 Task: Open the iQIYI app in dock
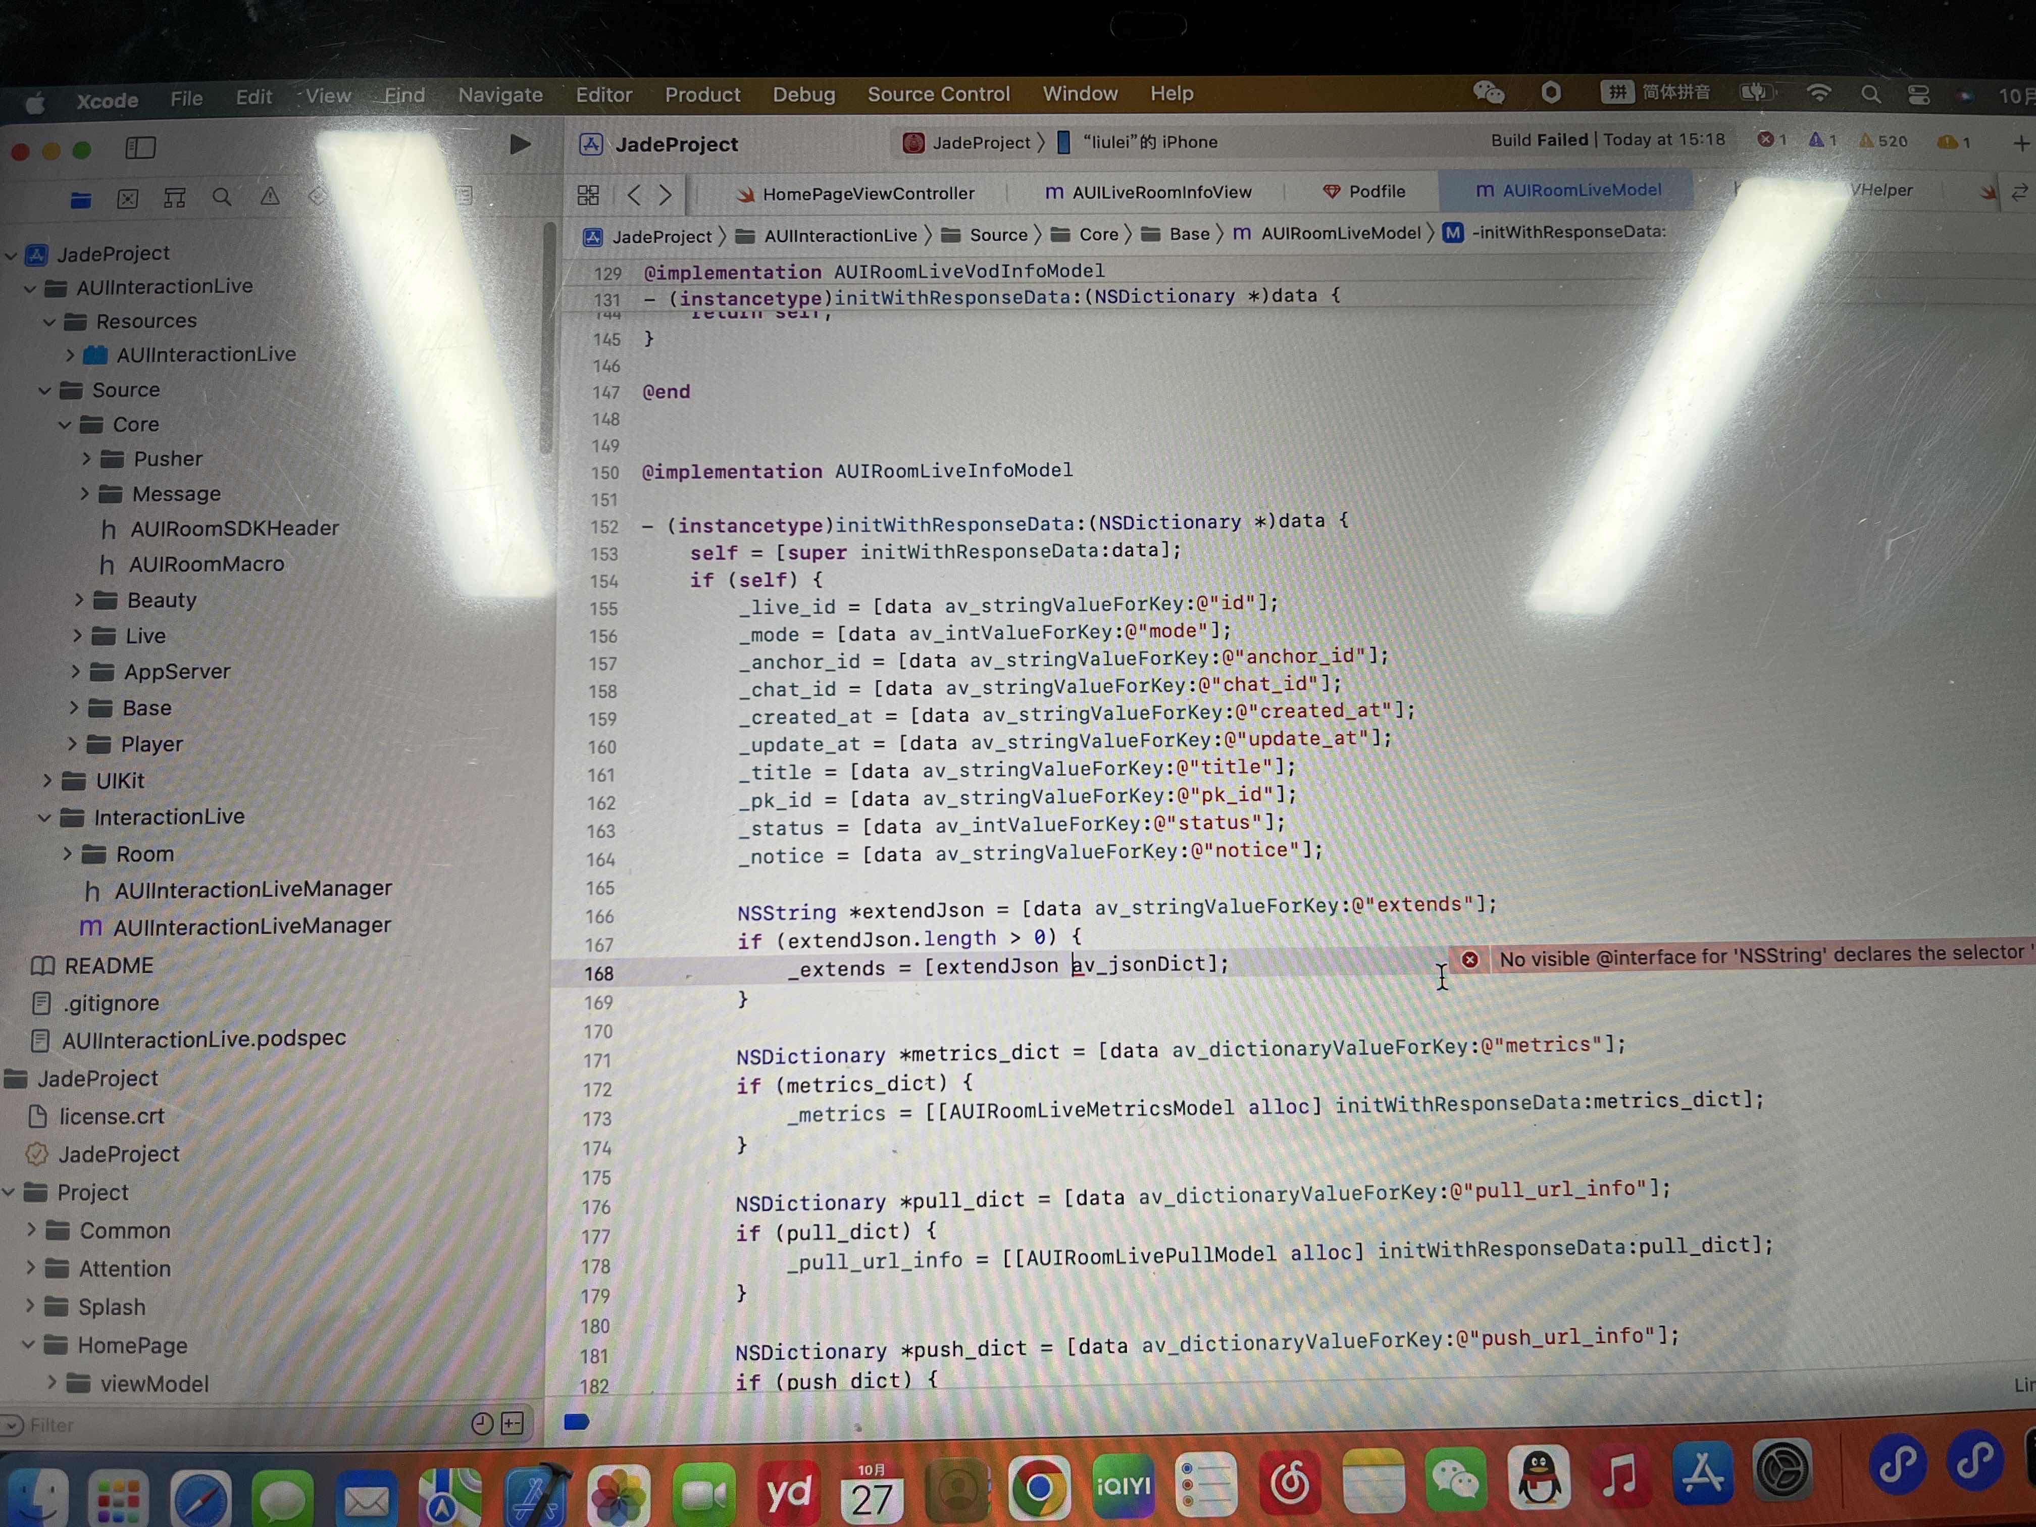(1123, 1486)
